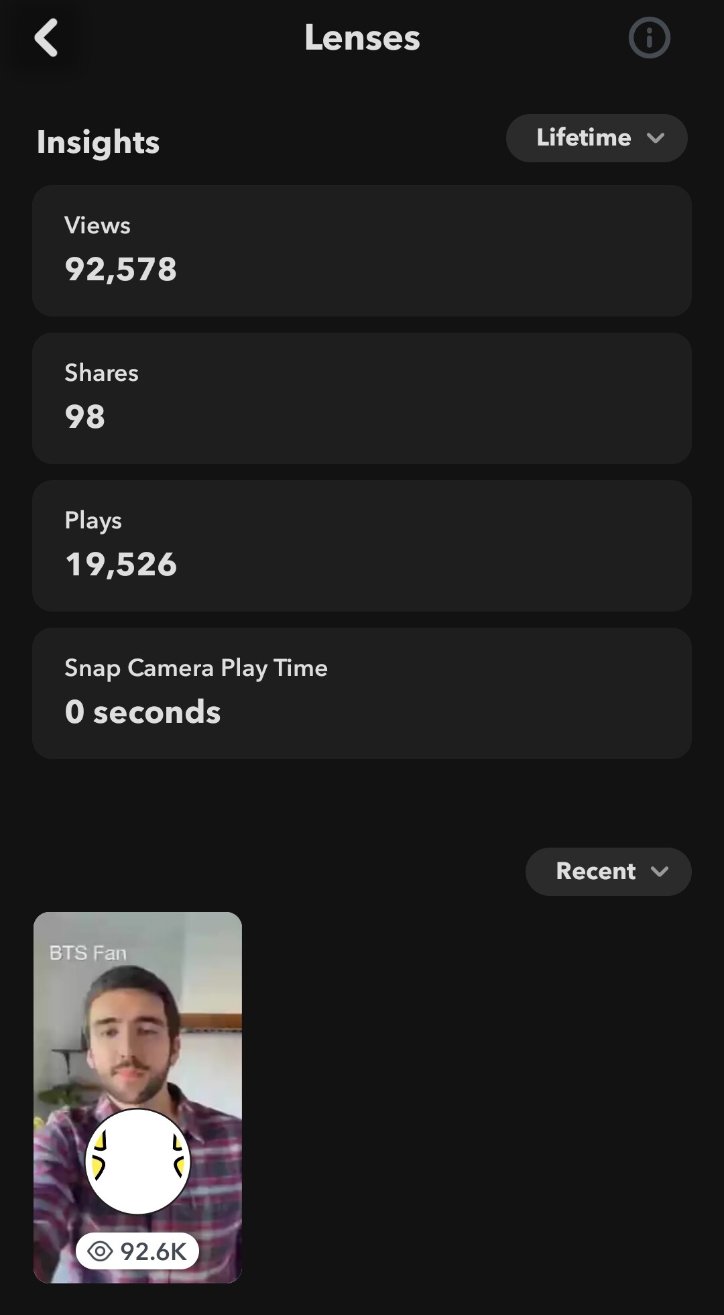Tap the Snap Camera Play Time card
Screen dimensions: 724x1315
(362, 693)
